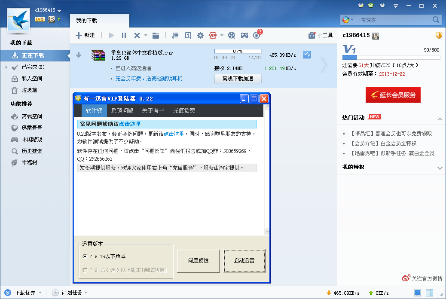The width and height of the screenshot is (446, 299).
Task: Select the 拳皇13简体中文移植版.rar download file name
Action: click(x=142, y=53)
